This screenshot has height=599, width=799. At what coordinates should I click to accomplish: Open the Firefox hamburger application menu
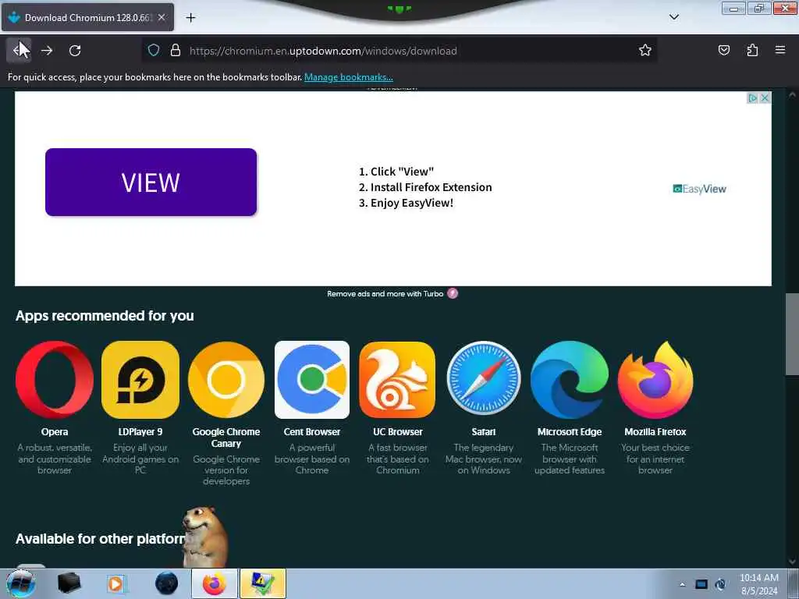[780, 50]
